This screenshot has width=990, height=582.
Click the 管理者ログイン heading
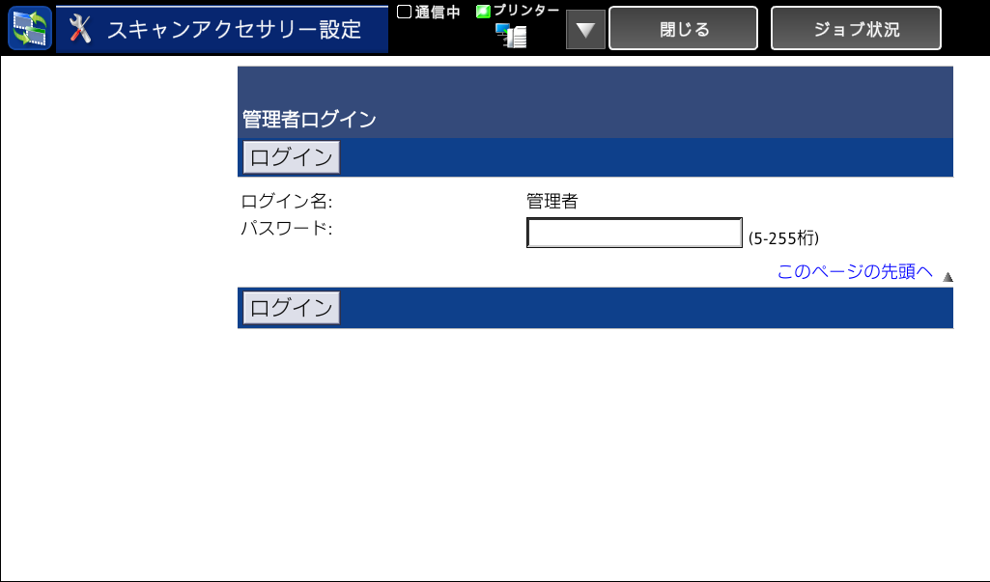point(308,120)
